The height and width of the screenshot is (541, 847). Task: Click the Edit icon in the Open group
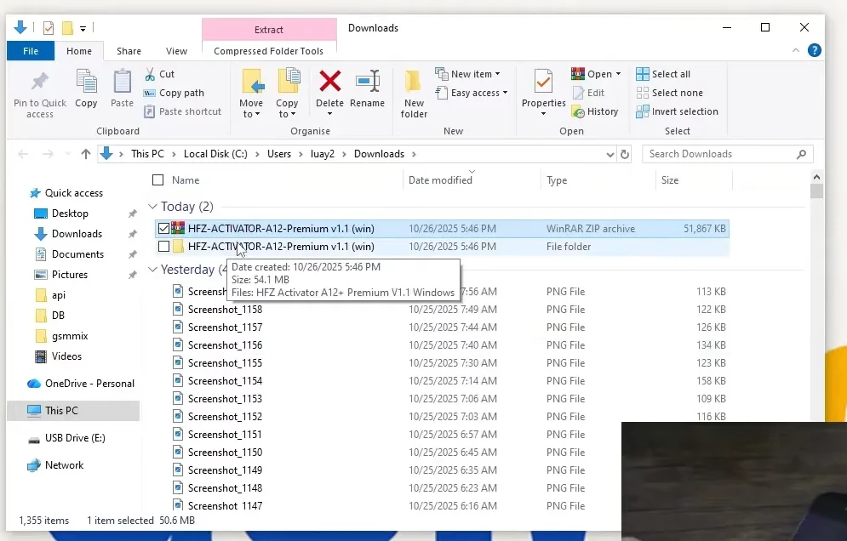pyautogui.click(x=578, y=93)
